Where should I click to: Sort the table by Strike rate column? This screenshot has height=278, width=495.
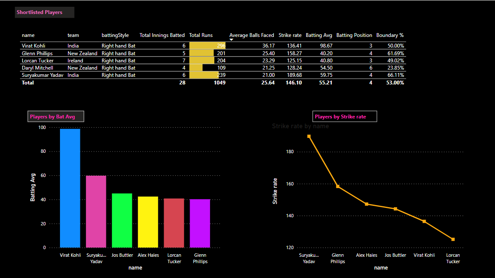click(290, 35)
